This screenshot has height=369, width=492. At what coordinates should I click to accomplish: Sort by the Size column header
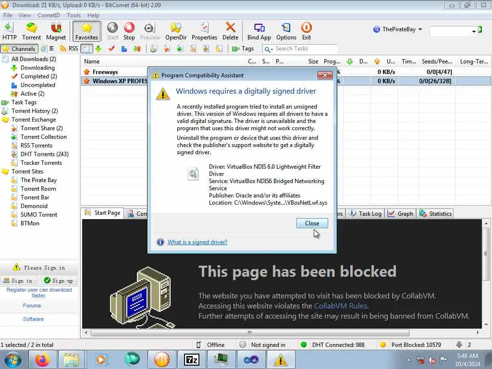pyautogui.click(x=312, y=61)
